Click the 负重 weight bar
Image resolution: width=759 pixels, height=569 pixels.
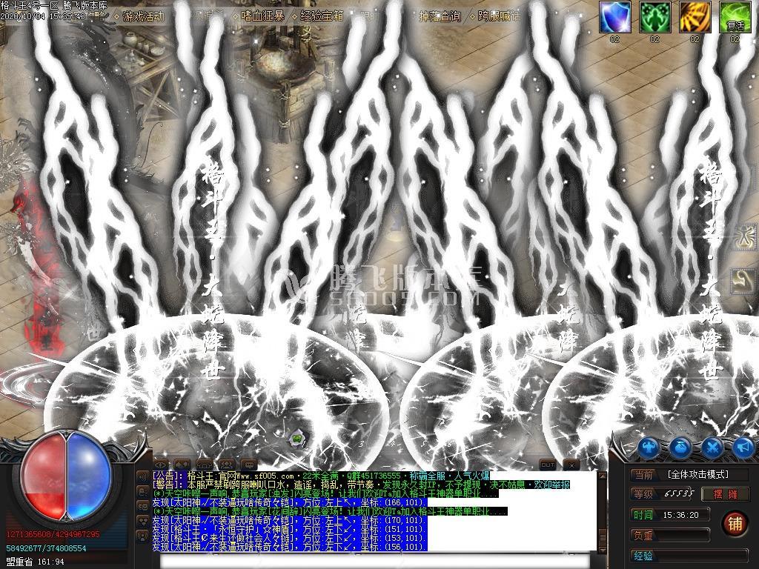point(670,536)
